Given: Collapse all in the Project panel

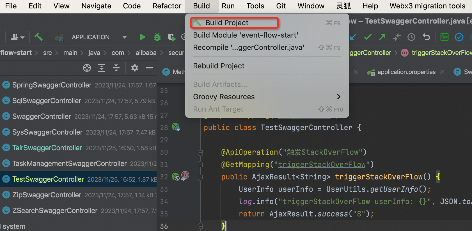Looking at the screenshot, I should pos(116,68).
